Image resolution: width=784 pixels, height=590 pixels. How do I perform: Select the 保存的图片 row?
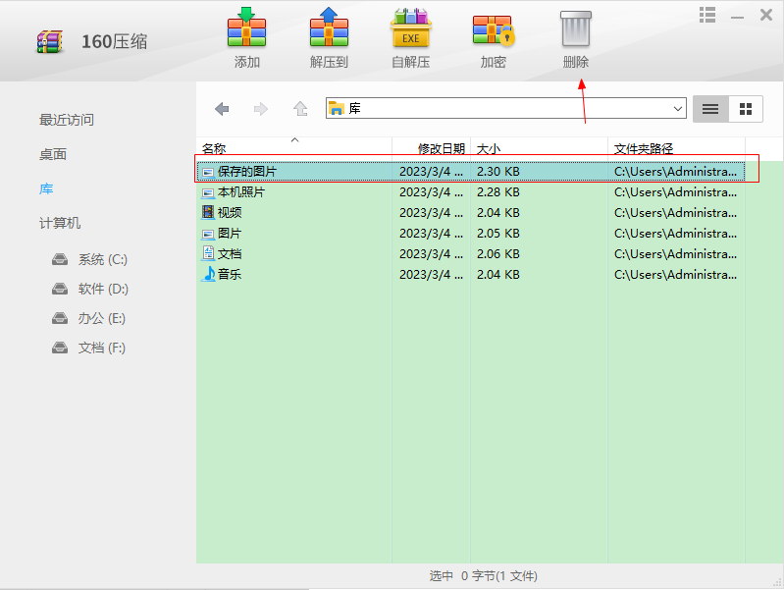(x=471, y=171)
